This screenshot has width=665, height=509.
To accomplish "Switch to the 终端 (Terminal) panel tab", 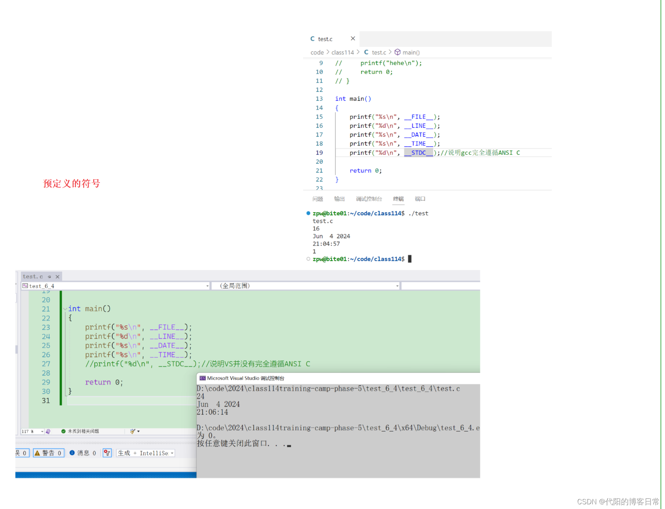I will (x=398, y=199).
